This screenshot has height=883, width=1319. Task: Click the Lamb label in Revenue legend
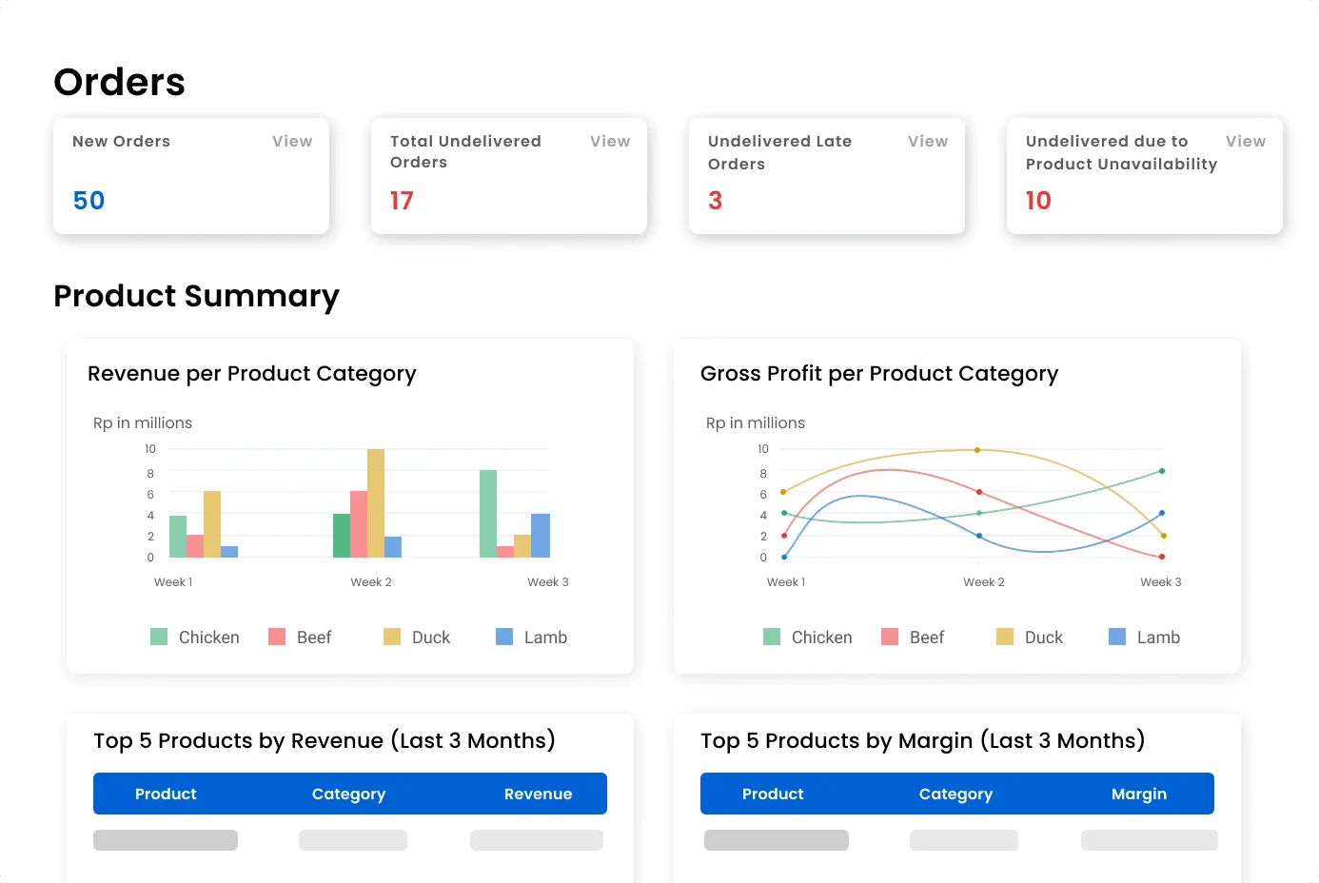coord(545,638)
